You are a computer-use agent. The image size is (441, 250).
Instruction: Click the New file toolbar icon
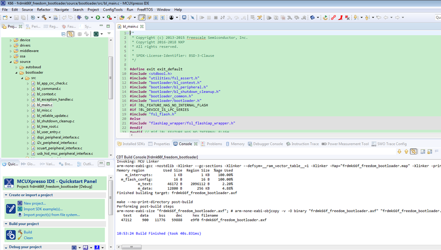[x=5, y=18]
